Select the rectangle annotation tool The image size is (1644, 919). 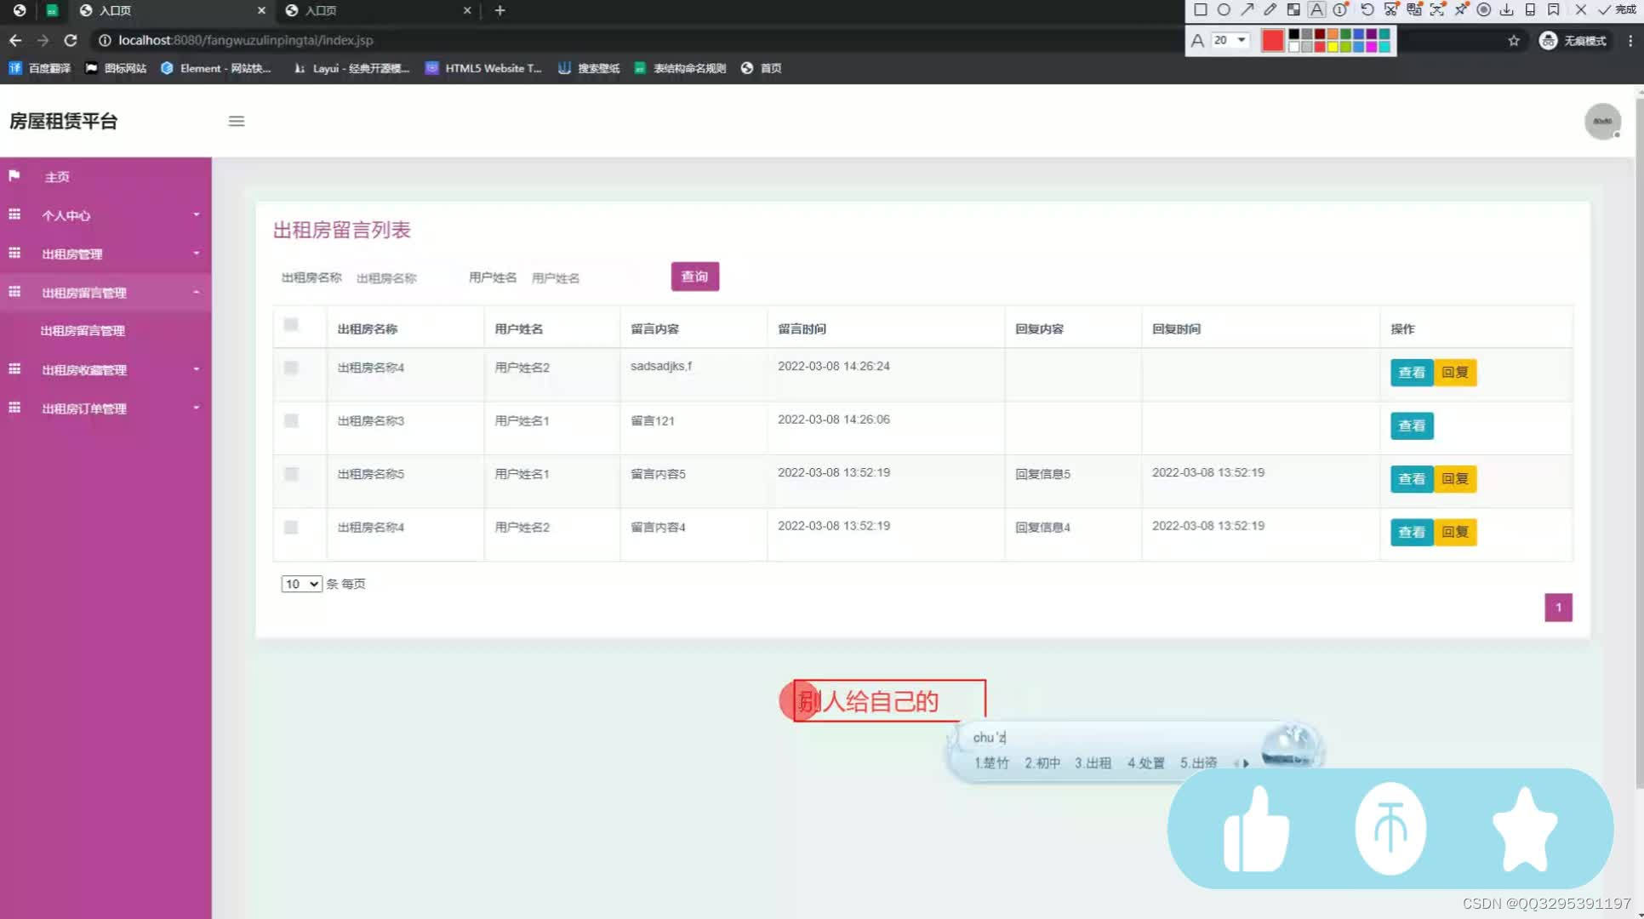1202,9
